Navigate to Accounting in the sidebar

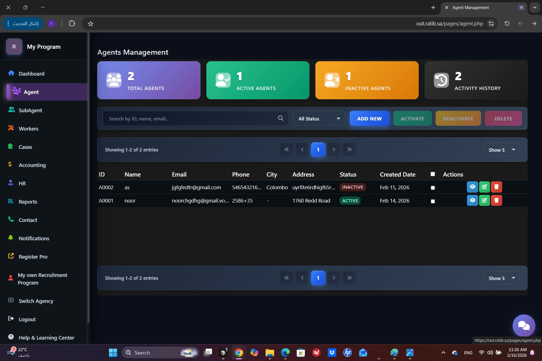(x=32, y=165)
